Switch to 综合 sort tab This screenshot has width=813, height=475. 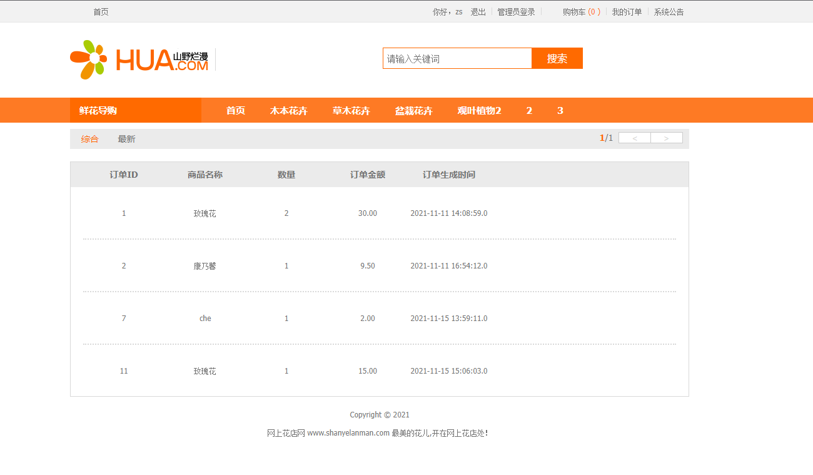click(89, 139)
